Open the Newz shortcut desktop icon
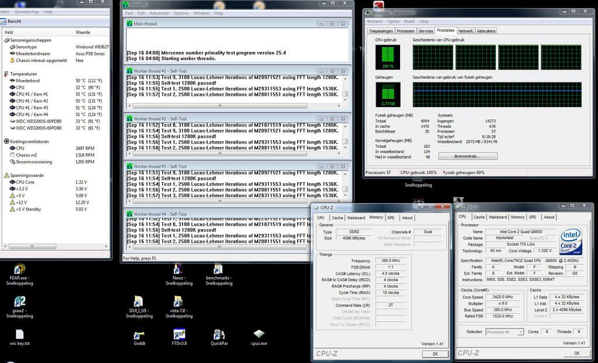Screen dimensions: 598x363 click(178, 269)
